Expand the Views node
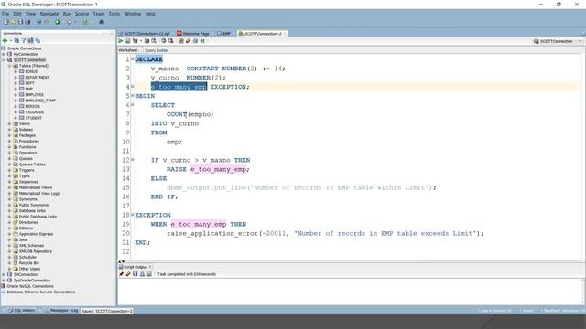Screen dimensions: 586x329 [9, 123]
